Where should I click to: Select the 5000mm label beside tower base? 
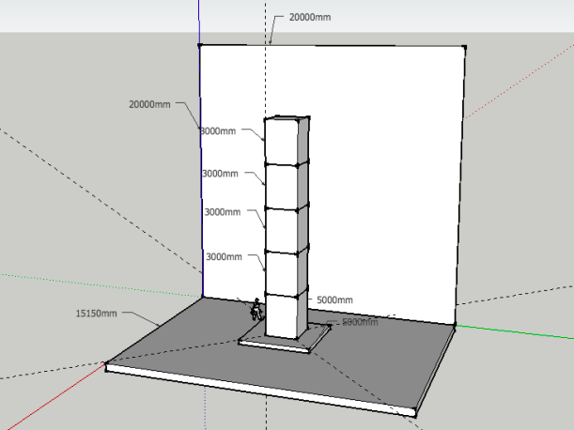pos(334,300)
